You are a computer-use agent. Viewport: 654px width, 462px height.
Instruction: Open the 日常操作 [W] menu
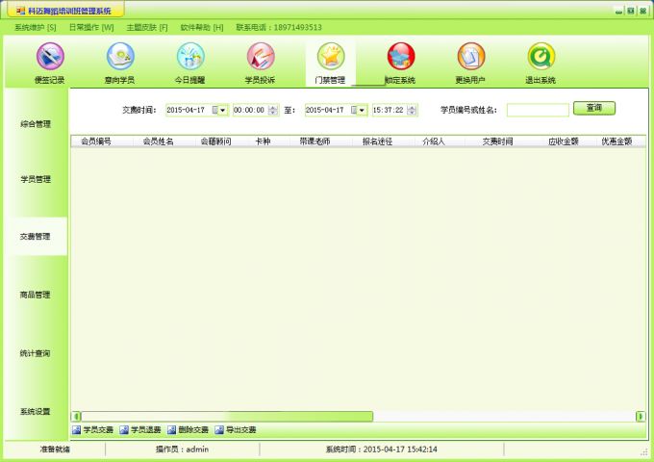point(90,28)
